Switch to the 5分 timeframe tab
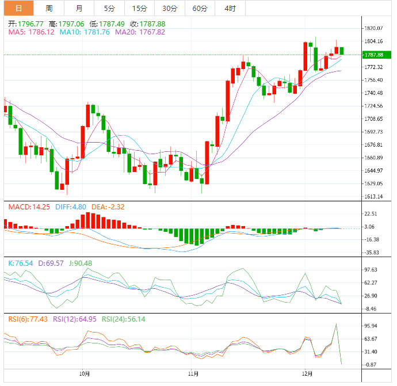397x386 pixels. 109,8
